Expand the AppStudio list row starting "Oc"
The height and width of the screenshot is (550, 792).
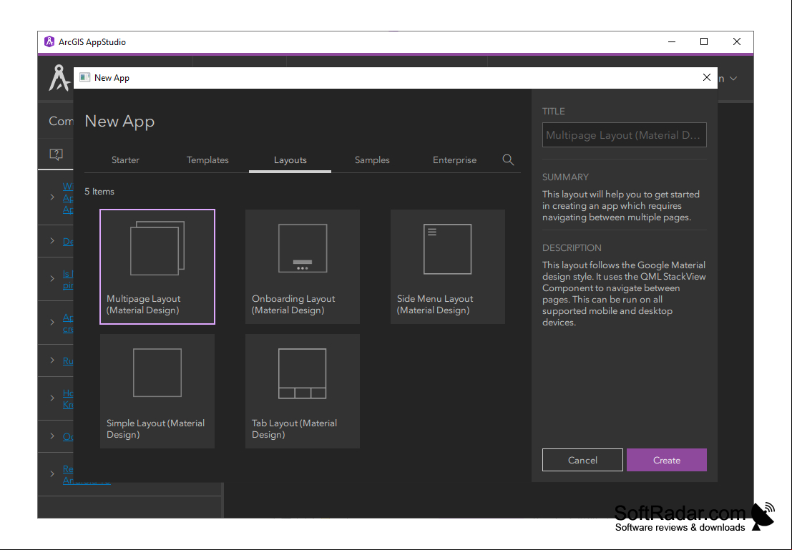(x=52, y=436)
